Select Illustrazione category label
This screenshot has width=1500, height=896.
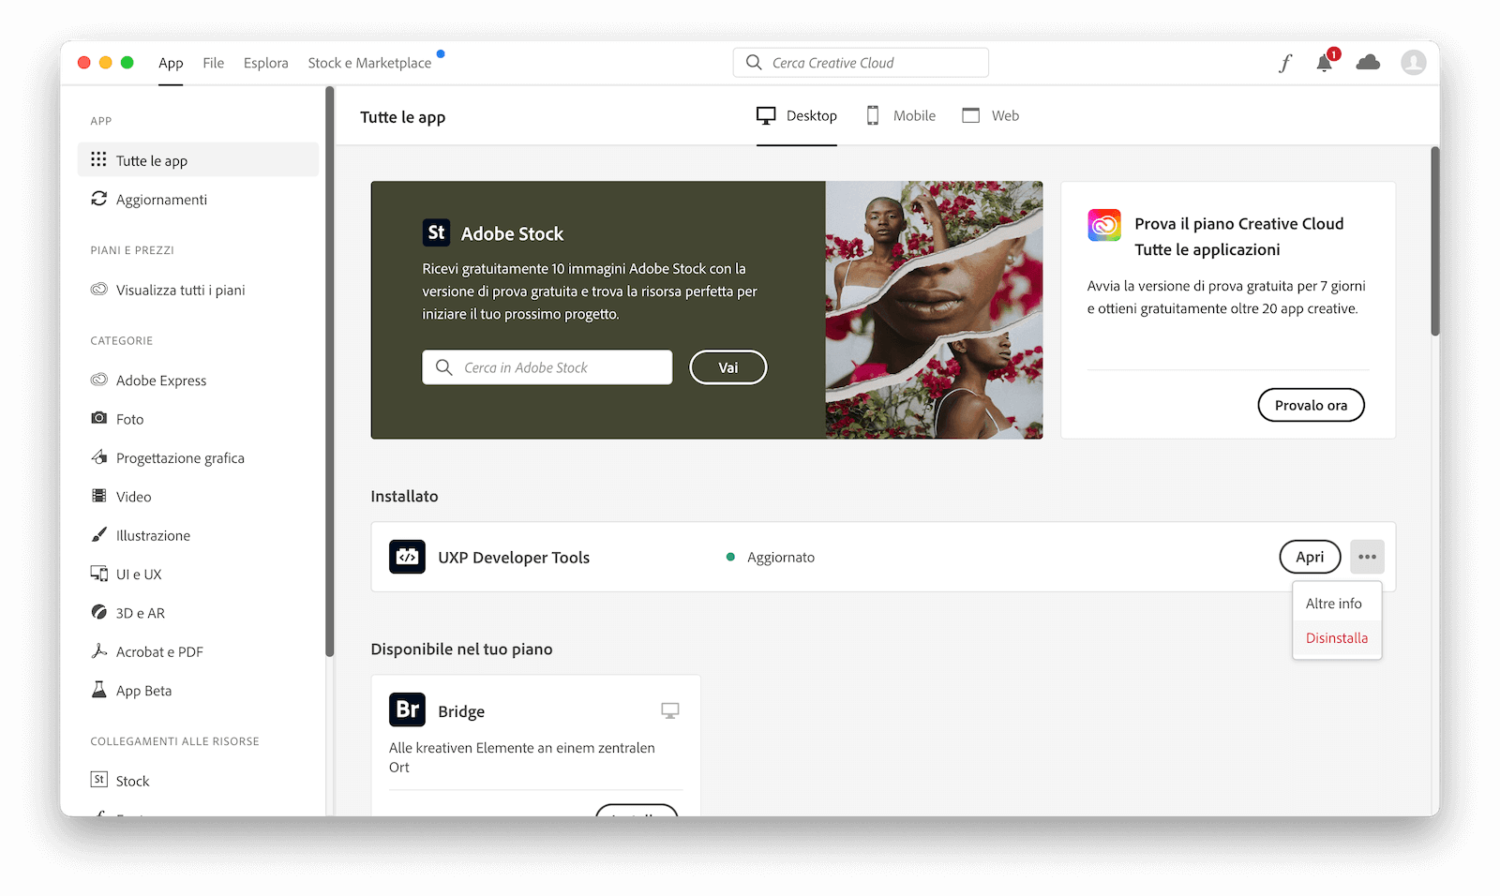tap(153, 535)
